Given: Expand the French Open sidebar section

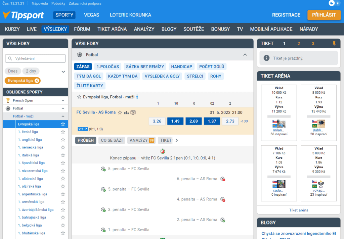Looking at the screenshot, I should click(x=63, y=100).
